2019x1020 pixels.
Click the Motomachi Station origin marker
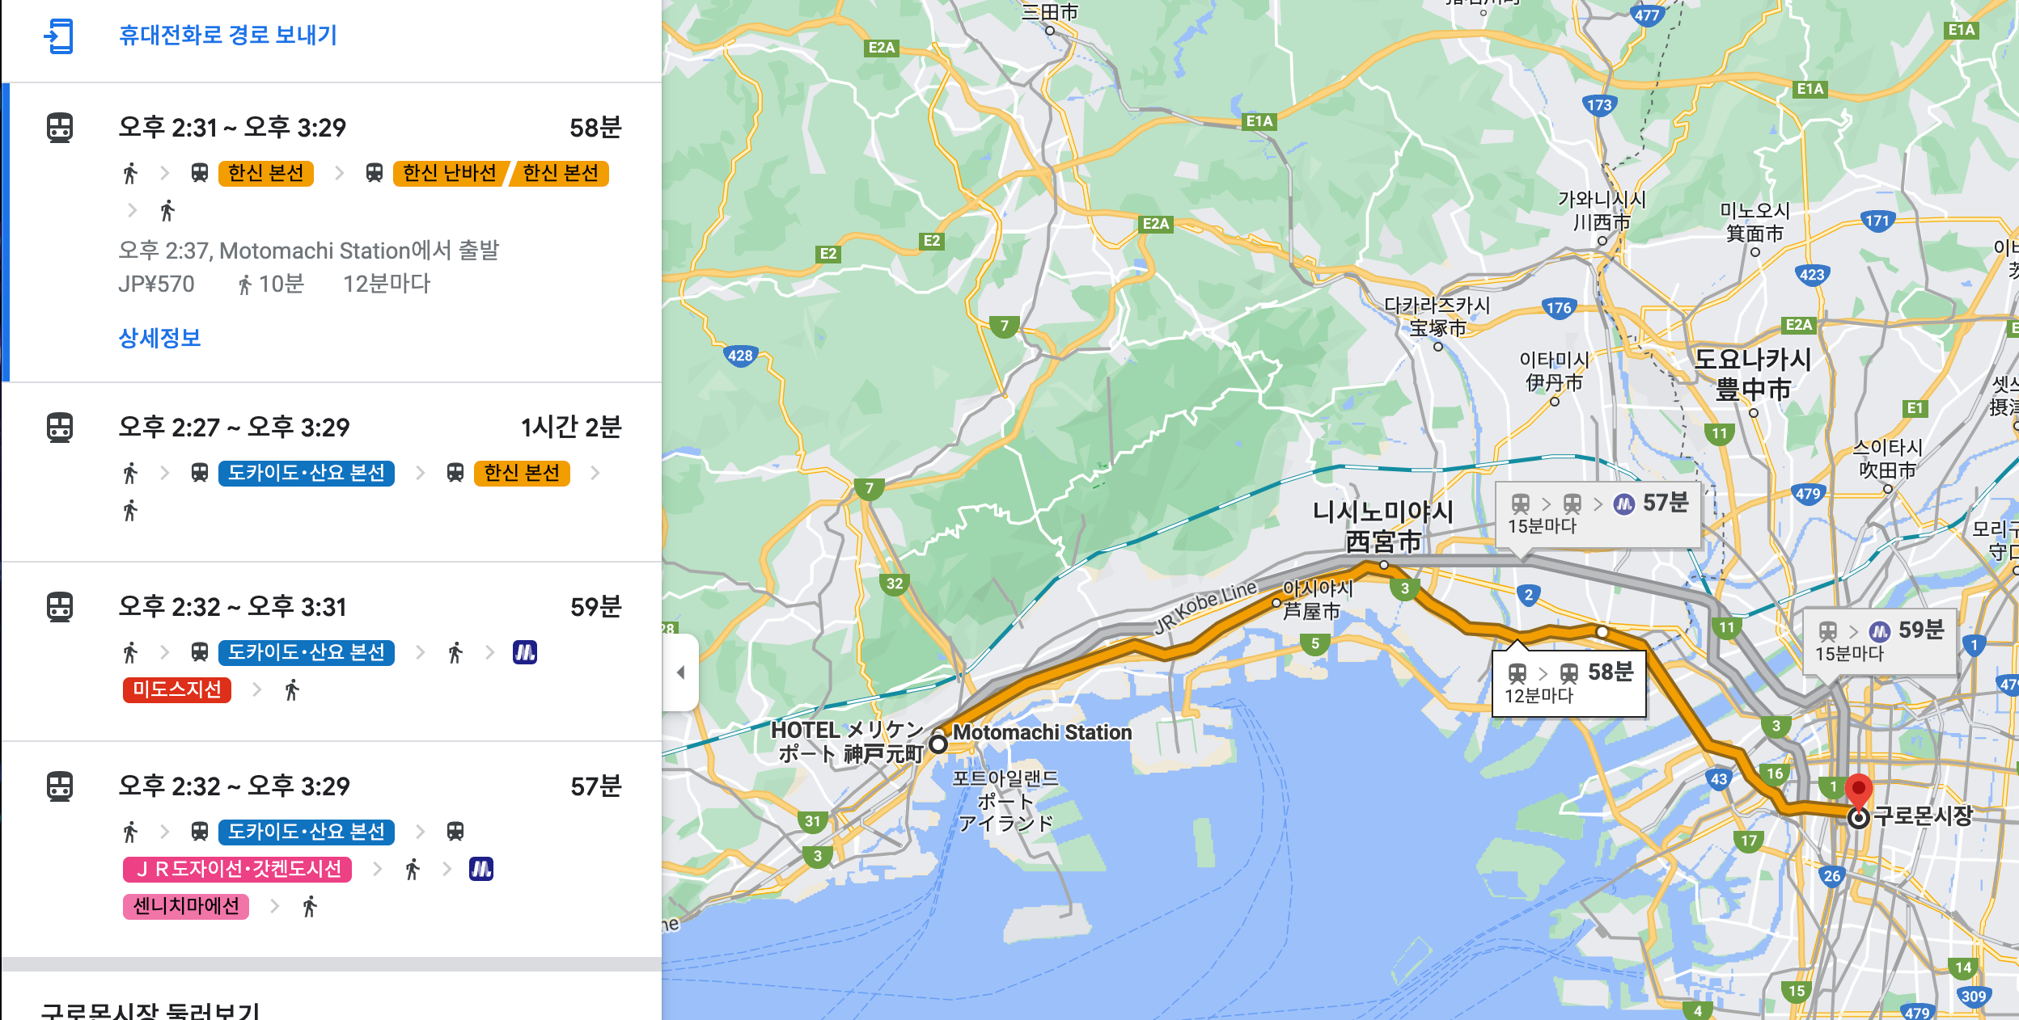[938, 744]
